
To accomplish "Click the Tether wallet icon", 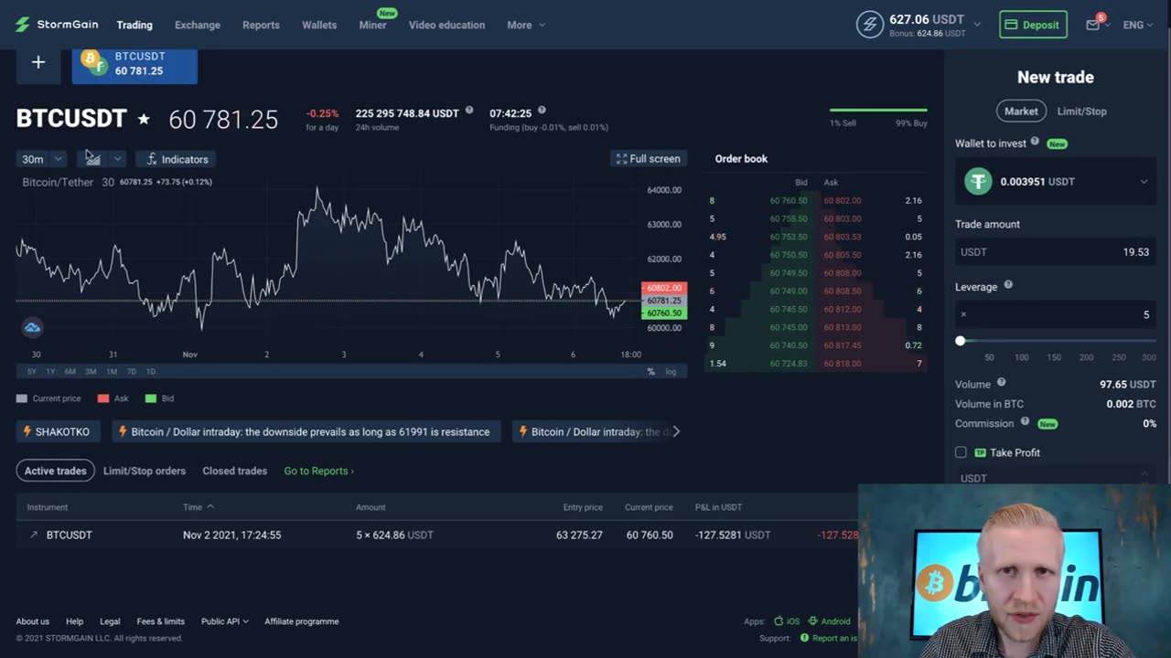I will tap(978, 182).
